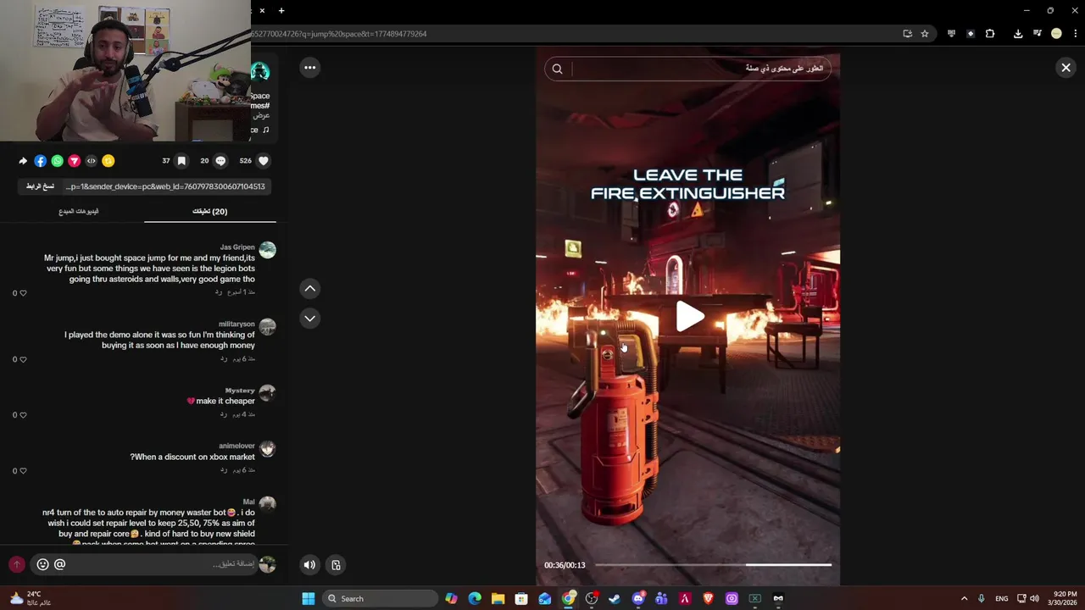Open militaryson's profile name
The width and height of the screenshot is (1085, 610).
point(236,324)
